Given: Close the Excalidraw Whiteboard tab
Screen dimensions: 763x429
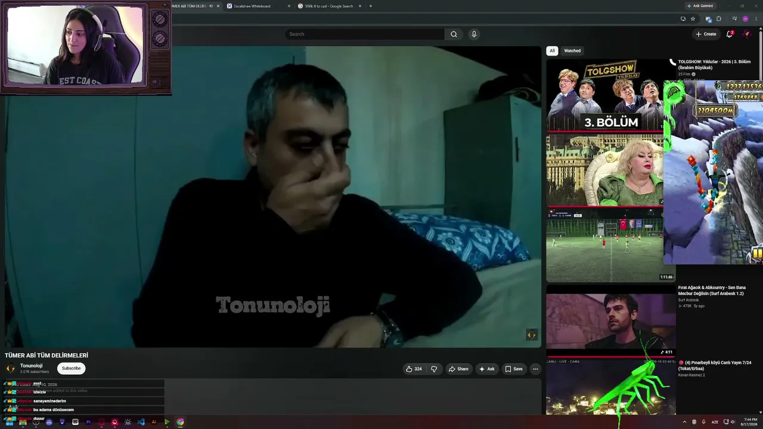Looking at the screenshot, I should (x=289, y=6).
